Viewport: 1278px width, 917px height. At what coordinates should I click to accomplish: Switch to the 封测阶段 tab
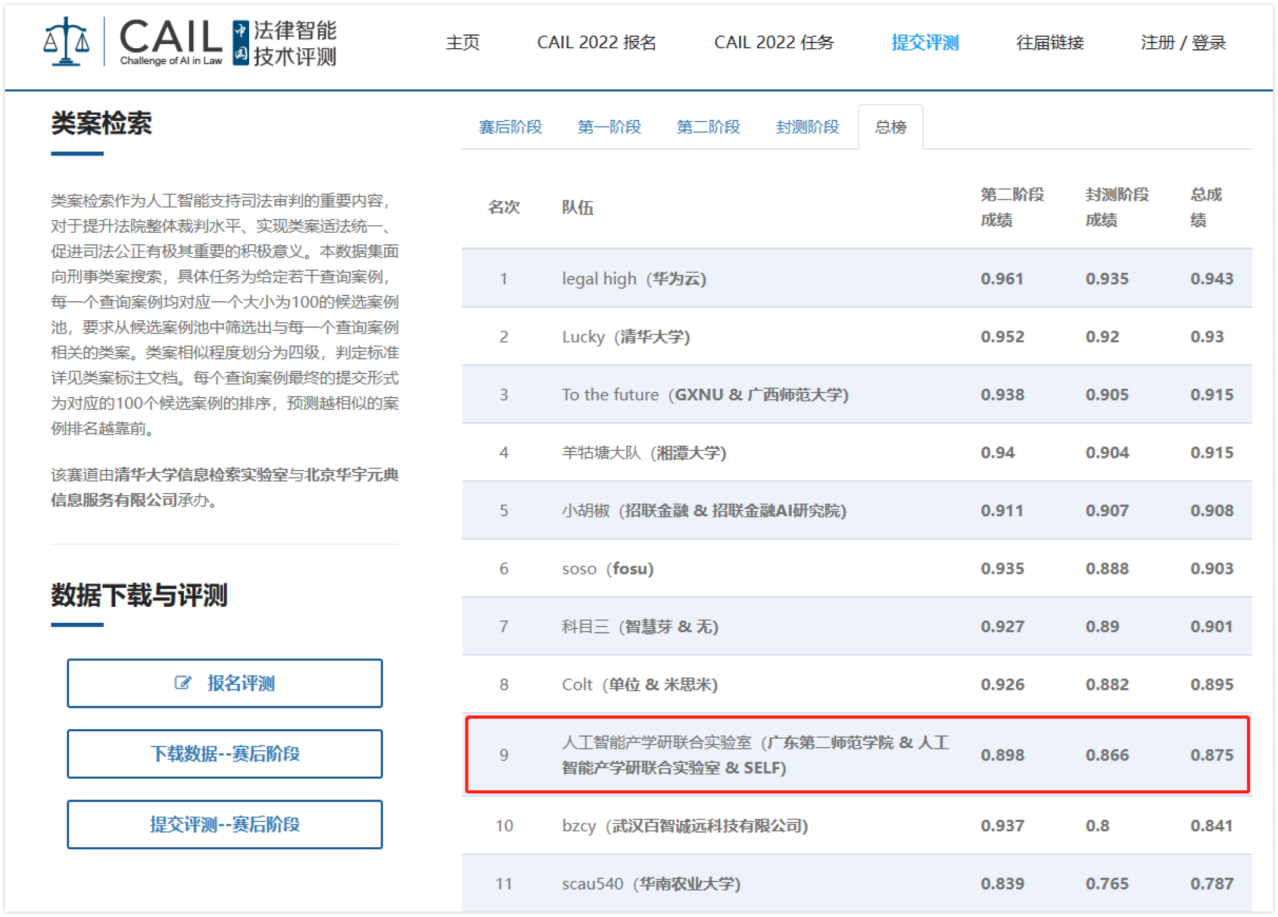pos(807,127)
